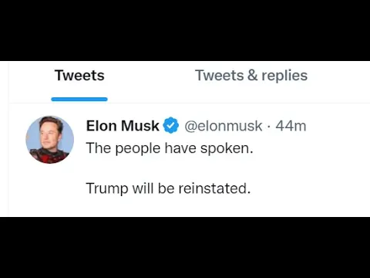Viewport: 370px width, 278px height.
Task: Click the divider line below the tabs
Action: [190, 103]
